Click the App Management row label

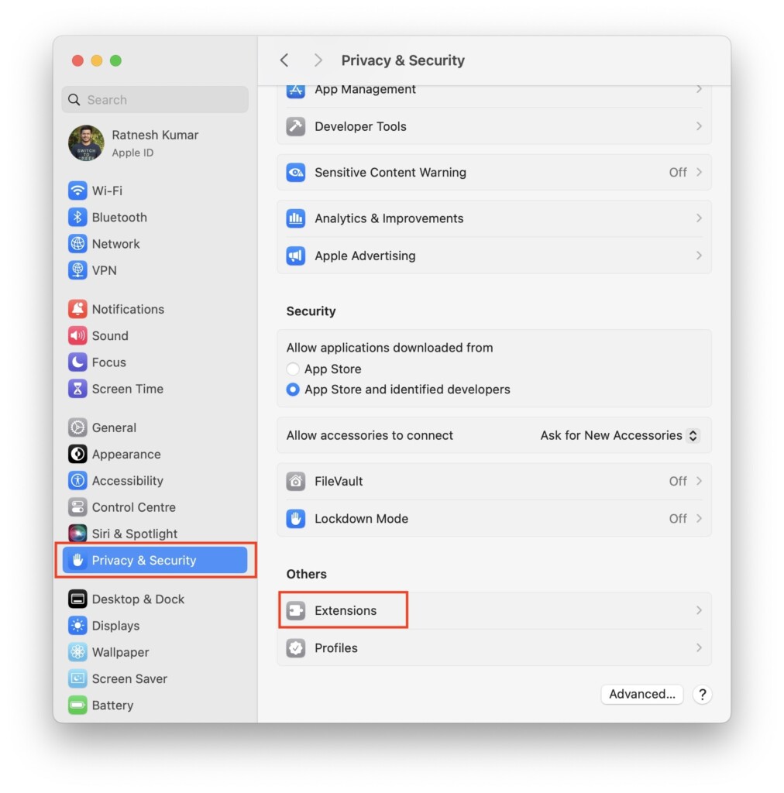(x=365, y=90)
